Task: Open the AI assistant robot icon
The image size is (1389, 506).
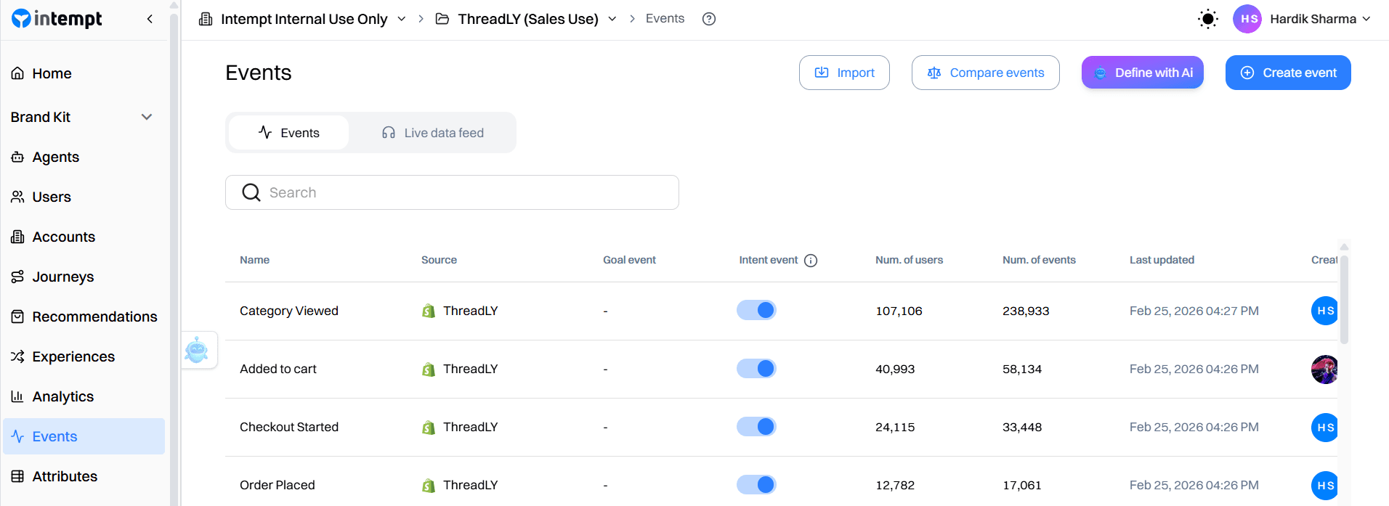Action: 199,349
